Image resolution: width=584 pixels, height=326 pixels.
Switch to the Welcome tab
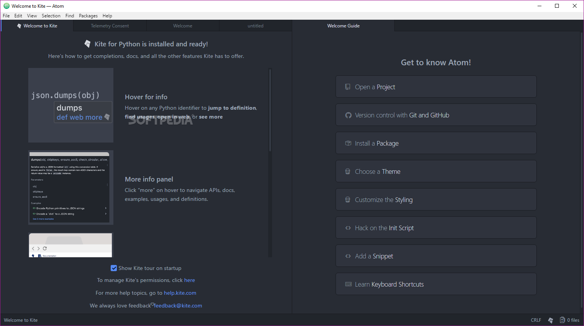click(183, 26)
